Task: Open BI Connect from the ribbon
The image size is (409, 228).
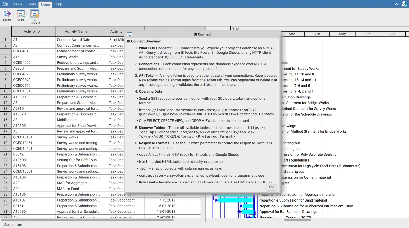Action: 35,17
